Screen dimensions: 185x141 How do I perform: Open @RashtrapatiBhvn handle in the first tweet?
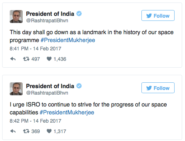coord(47,21)
